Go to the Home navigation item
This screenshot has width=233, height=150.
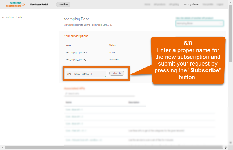[147, 5]
